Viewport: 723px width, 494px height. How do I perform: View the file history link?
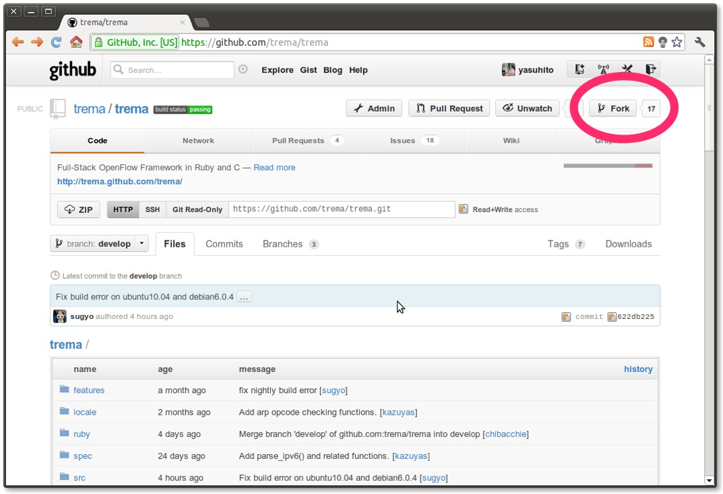638,369
